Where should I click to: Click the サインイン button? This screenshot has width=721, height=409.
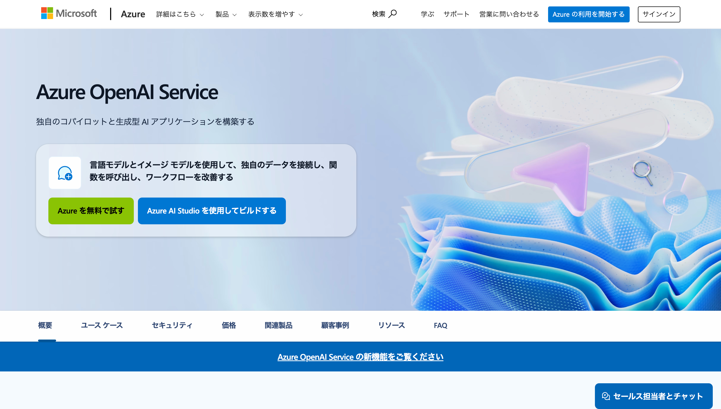click(659, 14)
